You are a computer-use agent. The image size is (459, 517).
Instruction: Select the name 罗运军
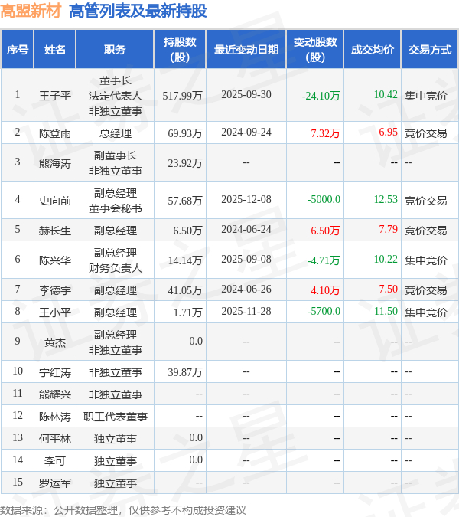(x=55, y=483)
